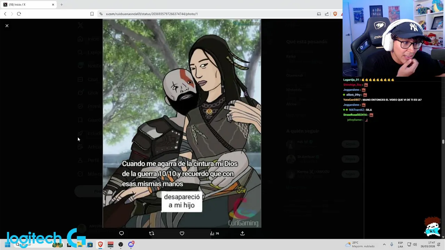445x250 pixels.
Task: Click Brave browser taskbar icon
Action: point(100,244)
